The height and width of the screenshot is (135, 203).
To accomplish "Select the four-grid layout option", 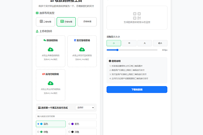I will coord(87,22).
